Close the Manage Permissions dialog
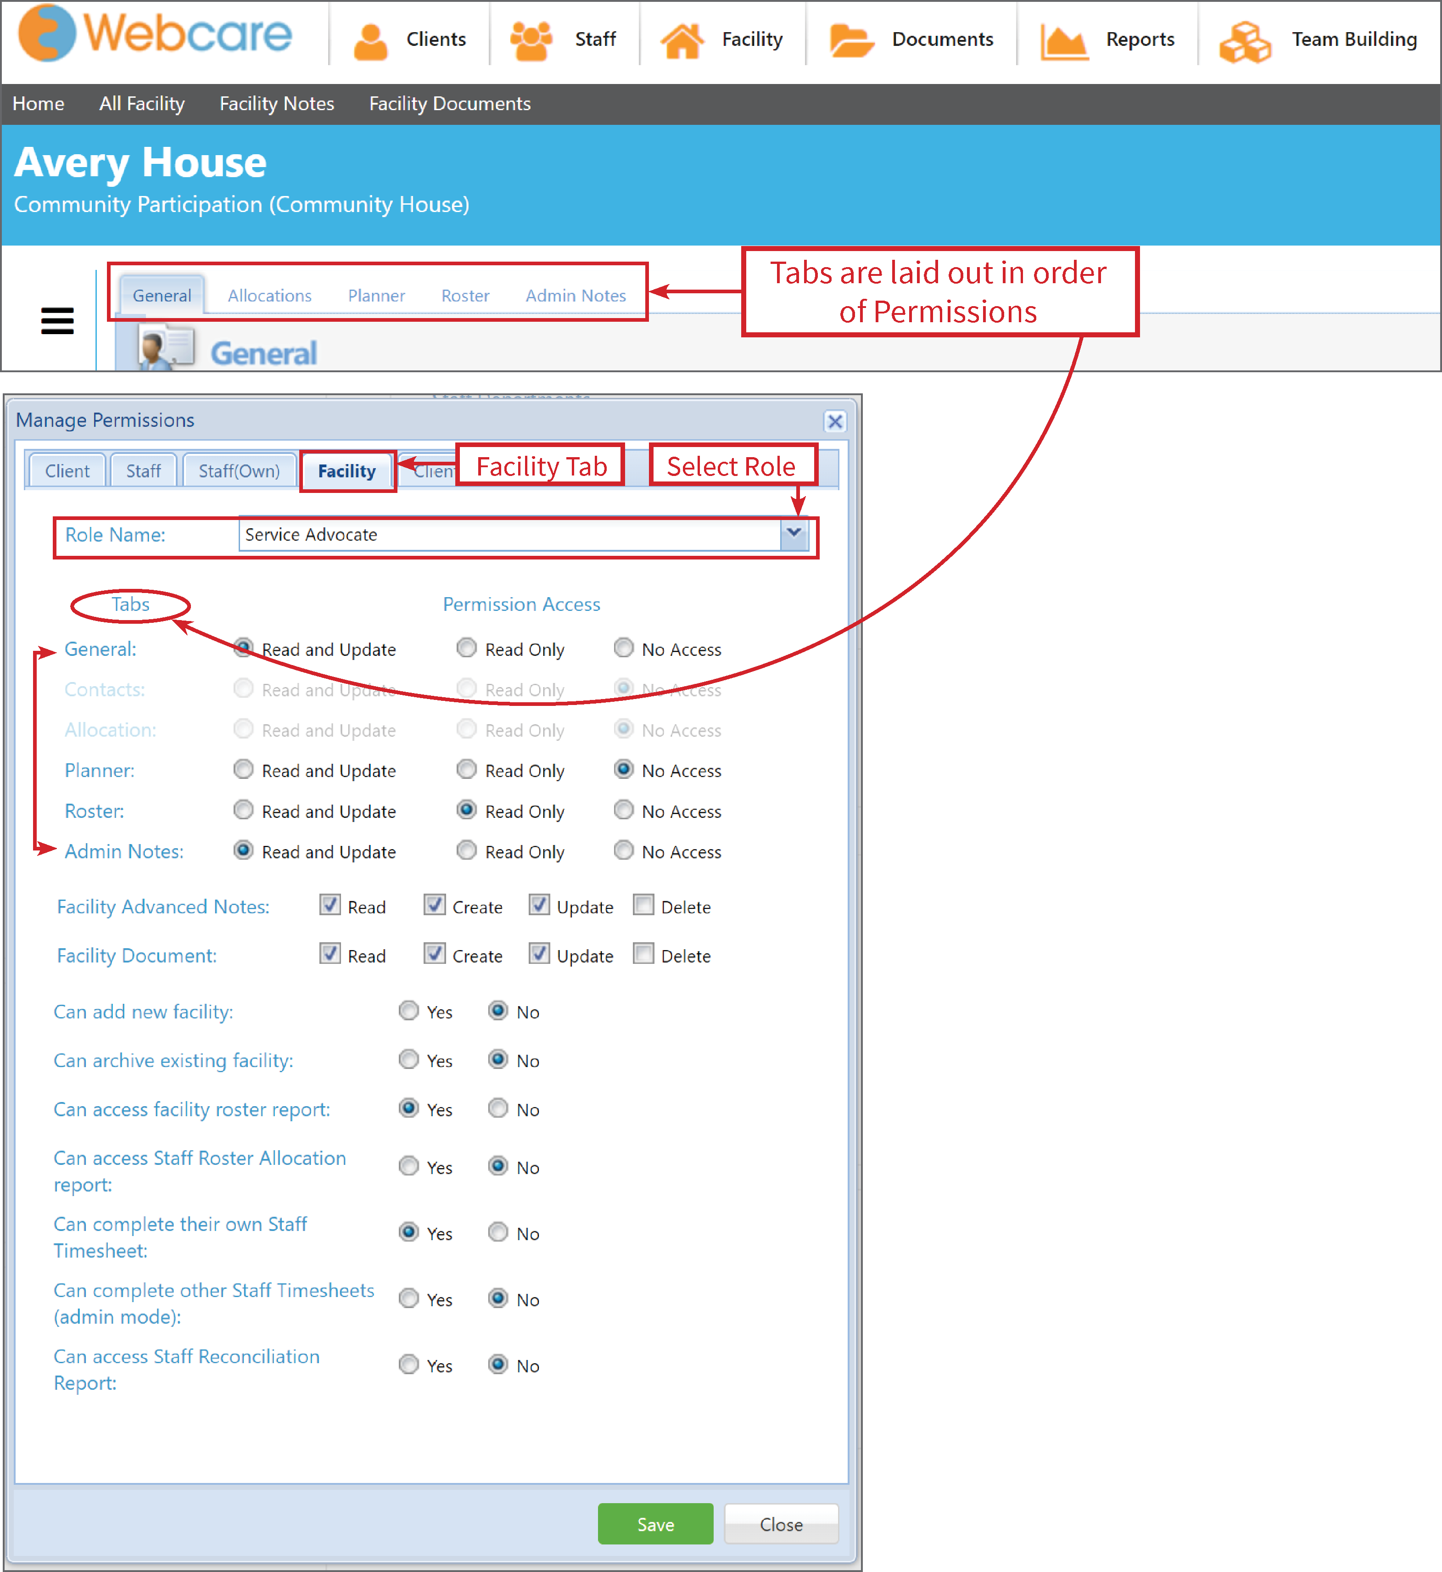This screenshot has height=1572, width=1442. point(834,421)
